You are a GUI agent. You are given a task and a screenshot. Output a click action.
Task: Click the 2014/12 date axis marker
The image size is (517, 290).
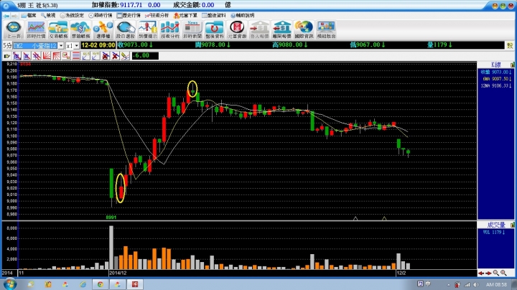tap(118, 273)
